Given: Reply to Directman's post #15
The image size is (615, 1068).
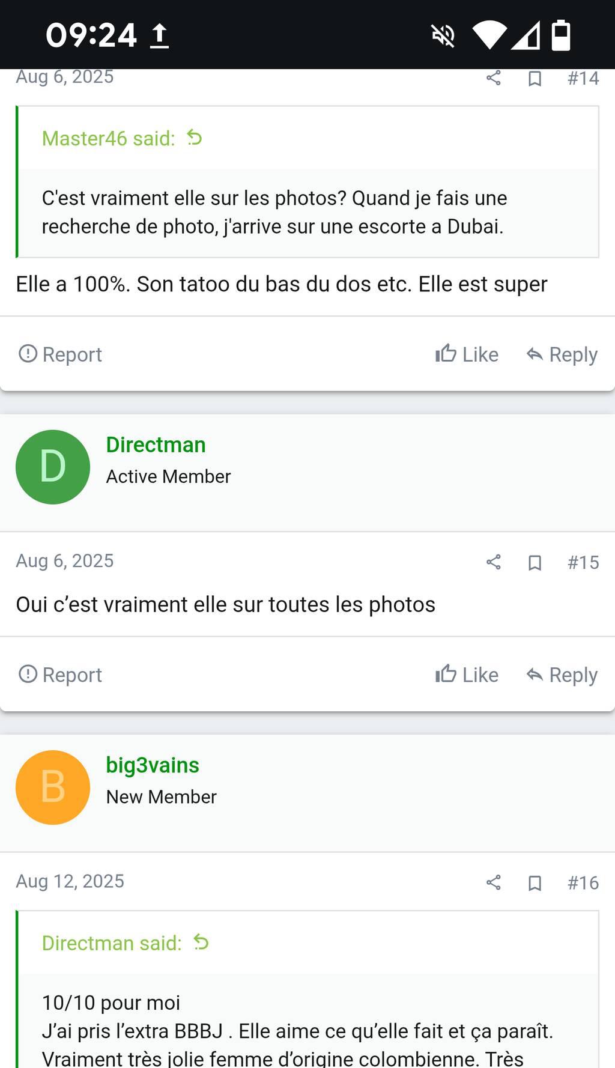Looking at the screenshot, I should pyautogui.click(x=562, y=675).
